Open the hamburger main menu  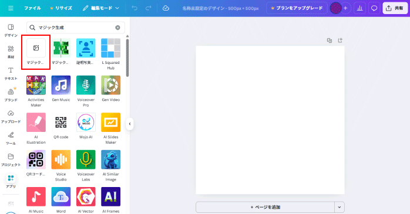coord(11,8)
